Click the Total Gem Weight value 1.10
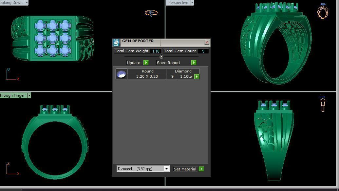The width and height of the screenshot is (339, 191). [x=156, y=51]
